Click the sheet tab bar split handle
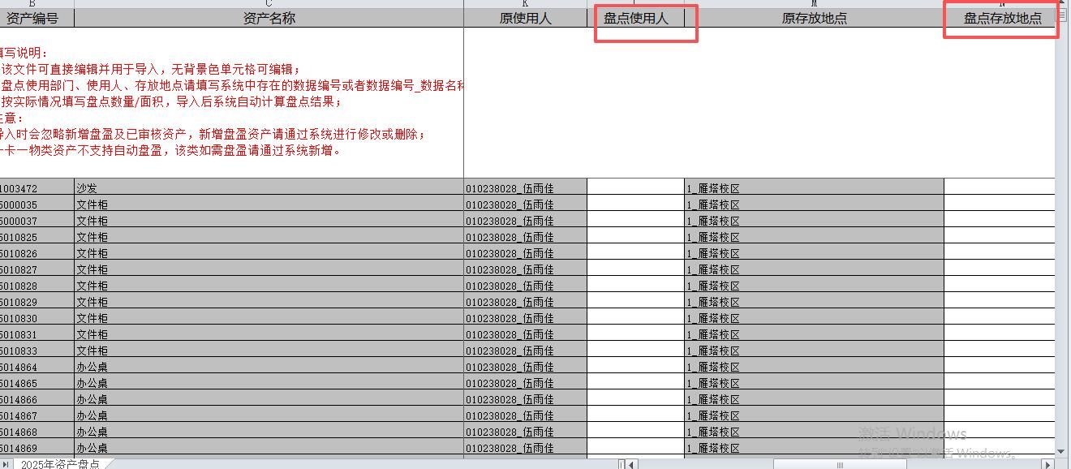Screen dimensions: 1071x469 pyautogui.click(x=622, y=464)
